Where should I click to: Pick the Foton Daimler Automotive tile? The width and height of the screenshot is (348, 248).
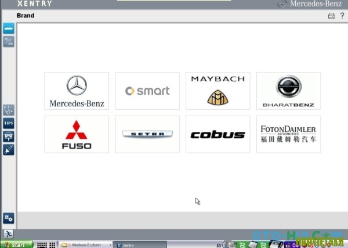coord(288,134)
